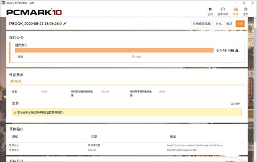Click 在线查看结果 button
Screen dimensions: 257x162
(x=202, y=24)
